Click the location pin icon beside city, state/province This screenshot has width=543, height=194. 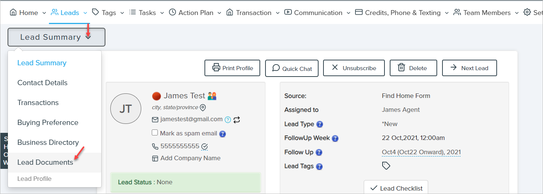click(x=203, y=108)
